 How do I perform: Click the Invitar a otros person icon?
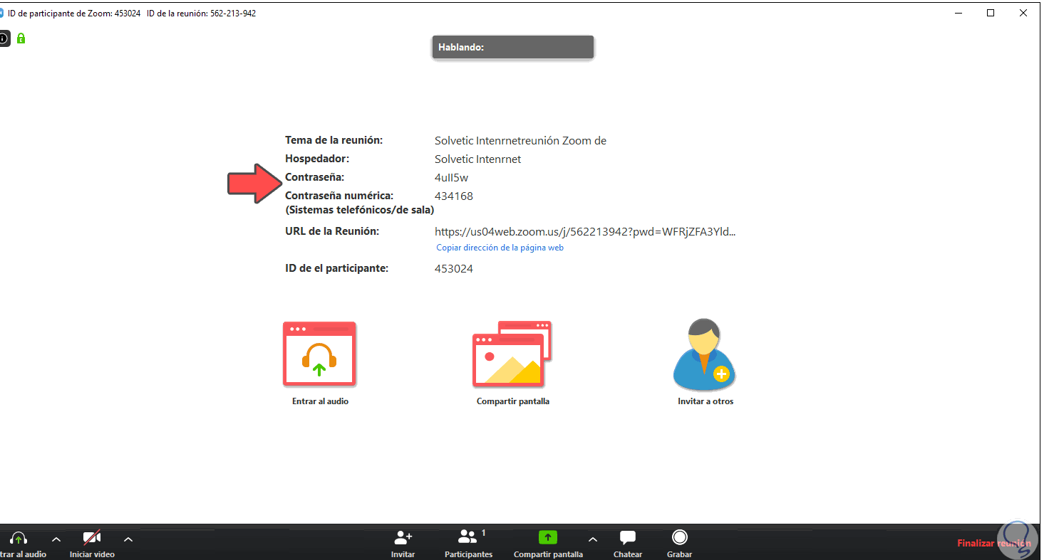705,354
